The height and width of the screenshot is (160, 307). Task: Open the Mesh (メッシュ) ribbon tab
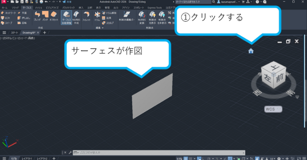pos(38,7)
